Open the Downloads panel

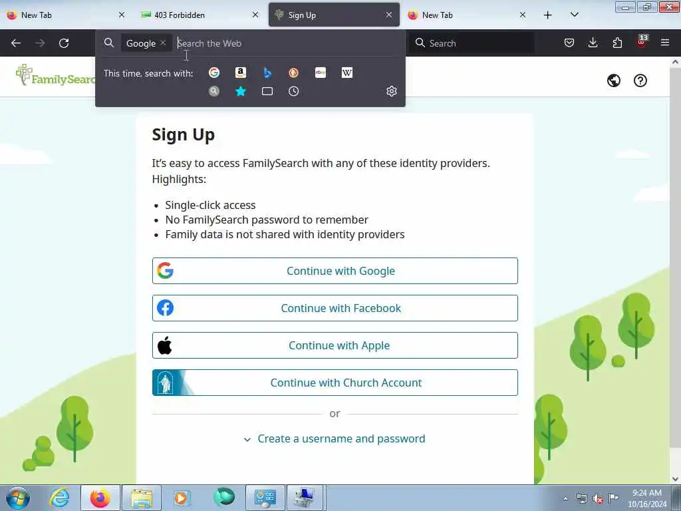pyautogui.click(x=593, y=43)
